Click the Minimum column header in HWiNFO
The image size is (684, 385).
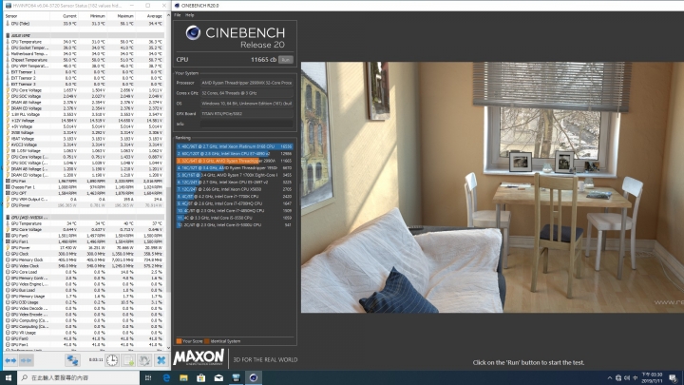tap(97, 16)
